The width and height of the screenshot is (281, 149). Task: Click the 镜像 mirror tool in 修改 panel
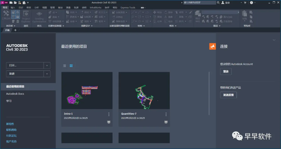pos(168,17)
